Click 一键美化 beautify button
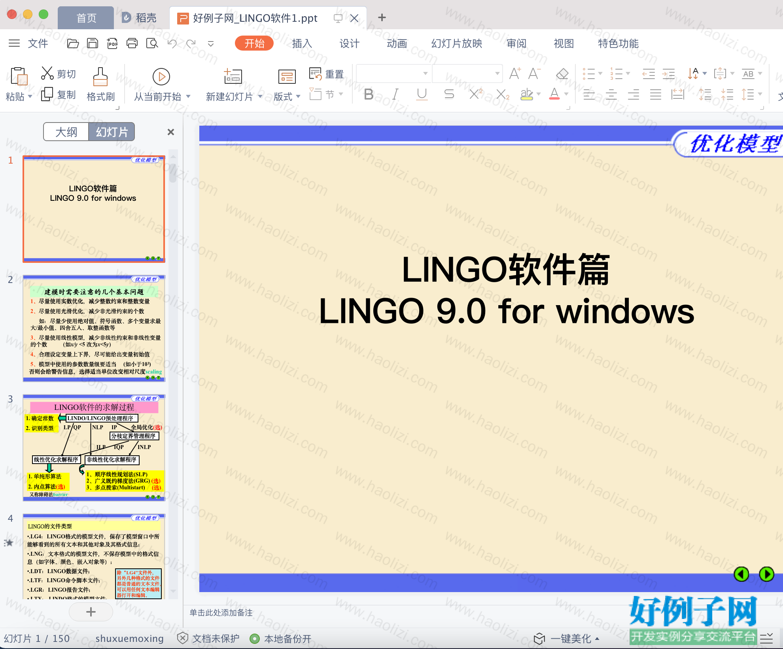The height and width of the screenshot is (649, 783). click(567, 639)
